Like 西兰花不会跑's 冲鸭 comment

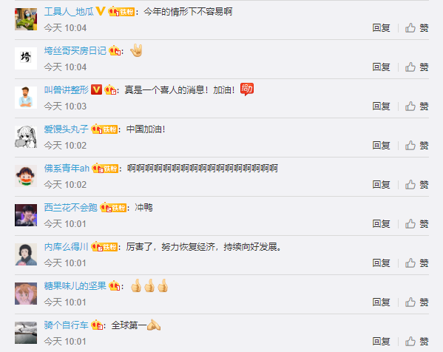coord(416,224)
